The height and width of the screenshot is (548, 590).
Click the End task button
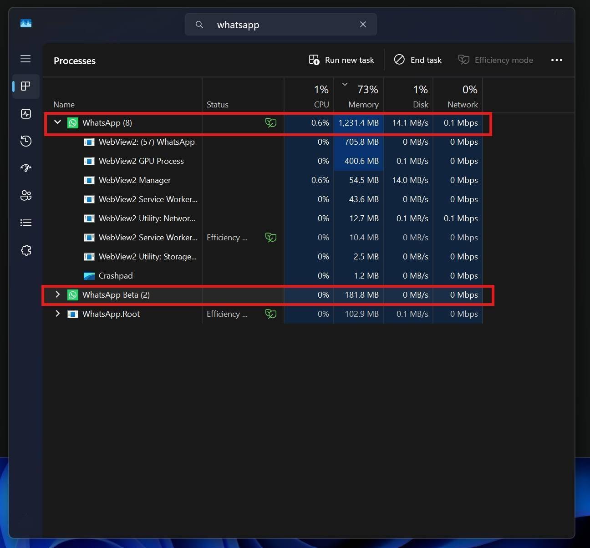click(418, 60)
